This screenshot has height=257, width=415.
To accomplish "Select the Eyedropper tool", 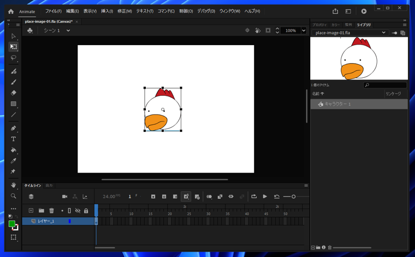I will tap(14, 161).
